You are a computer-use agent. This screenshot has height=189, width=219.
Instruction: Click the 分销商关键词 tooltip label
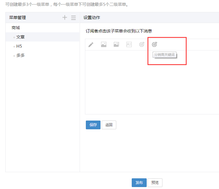pyautogui.click(x=164, y=55)
